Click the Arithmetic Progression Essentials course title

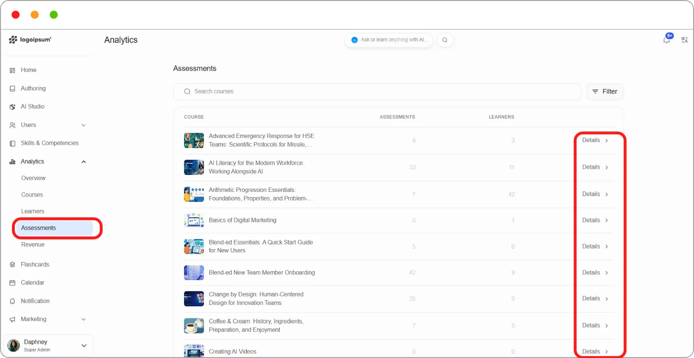click(x=261, y=194)
